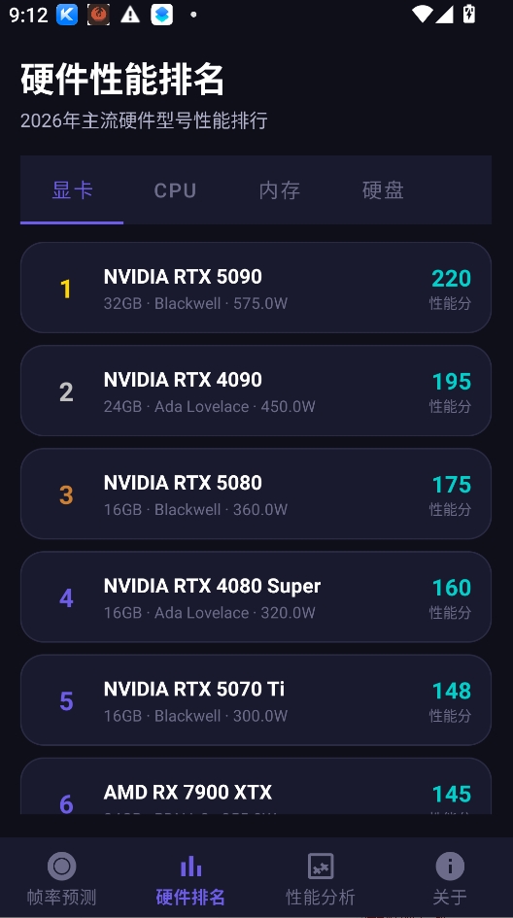Switch to the 内存 tab
Image resolution: width=513 pixels, height=918 pixels.
point(280,190)
